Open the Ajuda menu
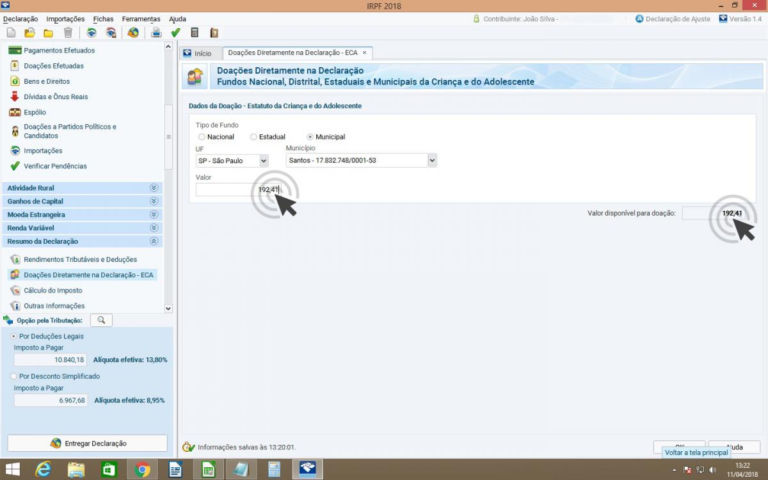This screenshot has height=480, width=768. (x=177, y=19)
